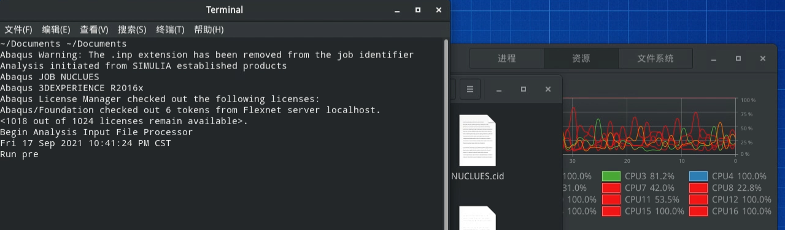Viewport: 785px width, 230px height.
Task: Minimize the Terminal window
Action: [398, 10]
